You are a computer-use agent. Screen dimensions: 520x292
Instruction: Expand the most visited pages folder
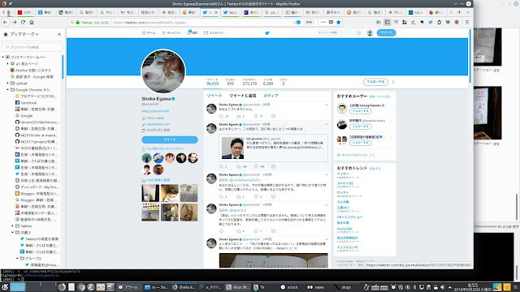[x=7, y=63]
